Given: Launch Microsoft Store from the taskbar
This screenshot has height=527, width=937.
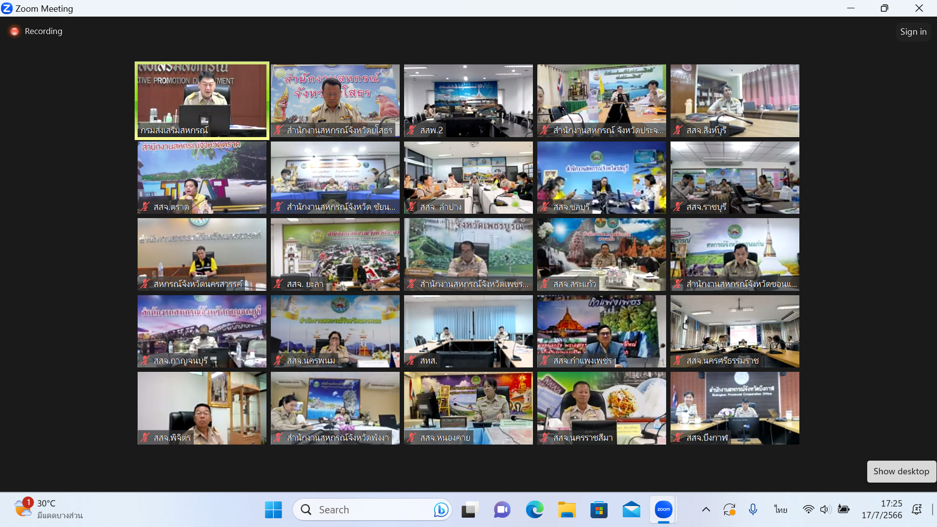Looking at the screenshot, I should point(599,510).
